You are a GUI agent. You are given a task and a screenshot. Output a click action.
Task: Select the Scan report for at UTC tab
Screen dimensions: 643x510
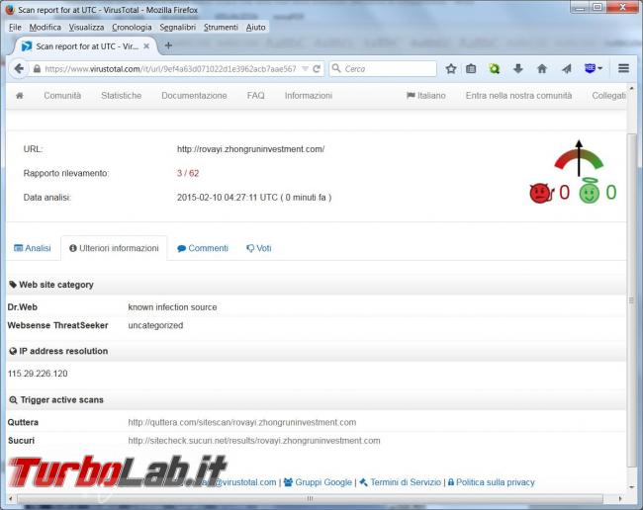(x=86, y=46)
